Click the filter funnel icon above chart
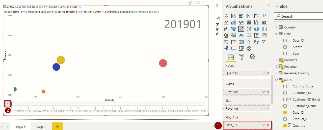This screenshot has width=323, height=130. coord(190,3)
